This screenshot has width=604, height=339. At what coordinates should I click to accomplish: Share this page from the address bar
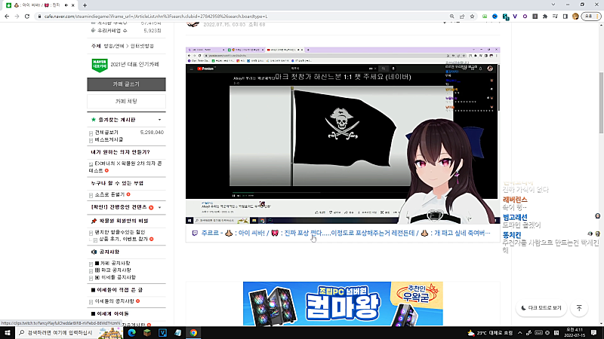[462, 17]
